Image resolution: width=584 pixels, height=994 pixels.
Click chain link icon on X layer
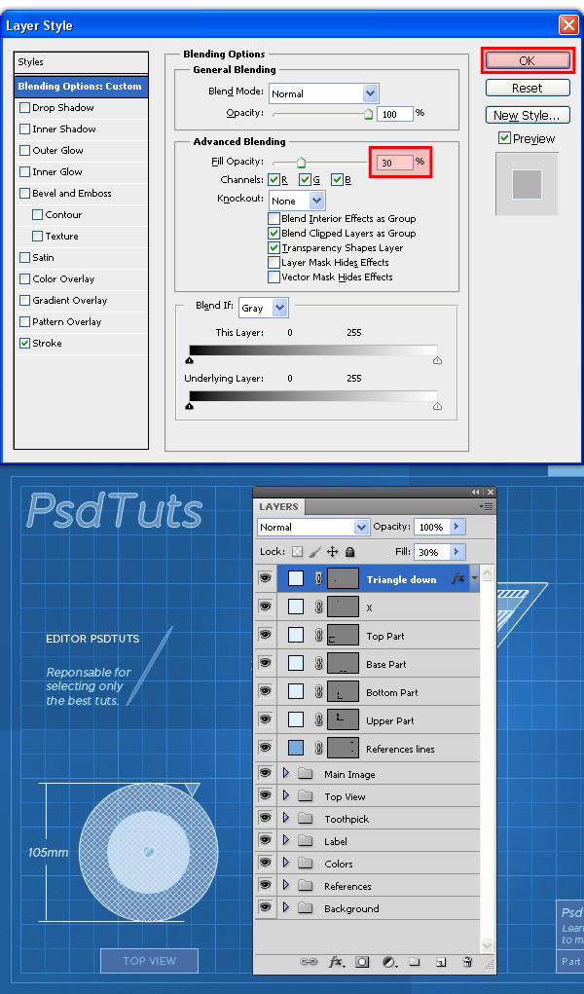[319, 607]
